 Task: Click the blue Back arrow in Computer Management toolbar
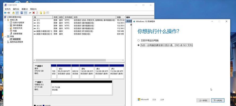[x=5, y=13]
